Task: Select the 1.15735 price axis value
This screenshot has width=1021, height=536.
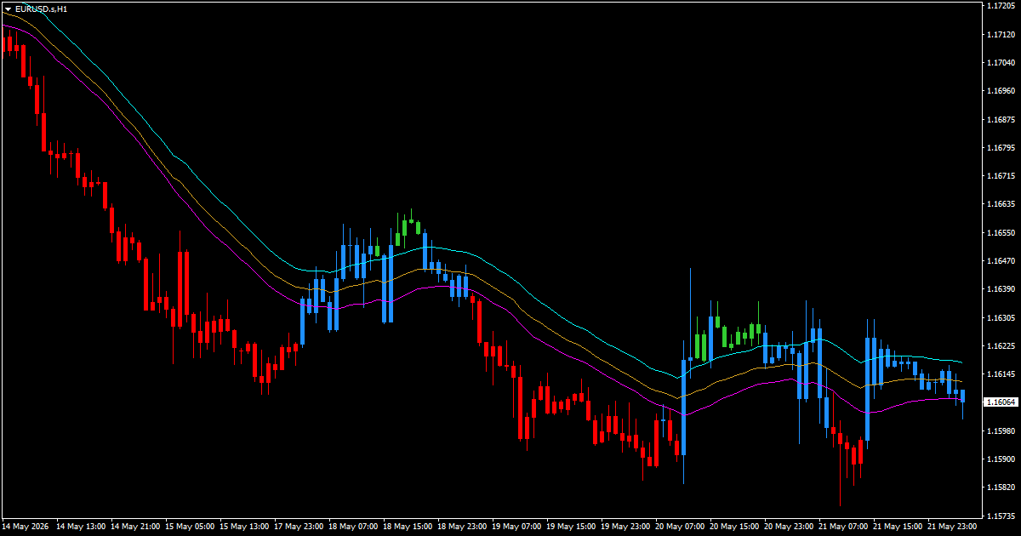Action: click(1000, 516)
